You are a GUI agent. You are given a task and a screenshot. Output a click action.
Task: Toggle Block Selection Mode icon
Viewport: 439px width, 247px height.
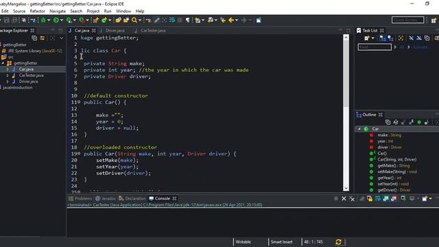click(x=180, y=20)
